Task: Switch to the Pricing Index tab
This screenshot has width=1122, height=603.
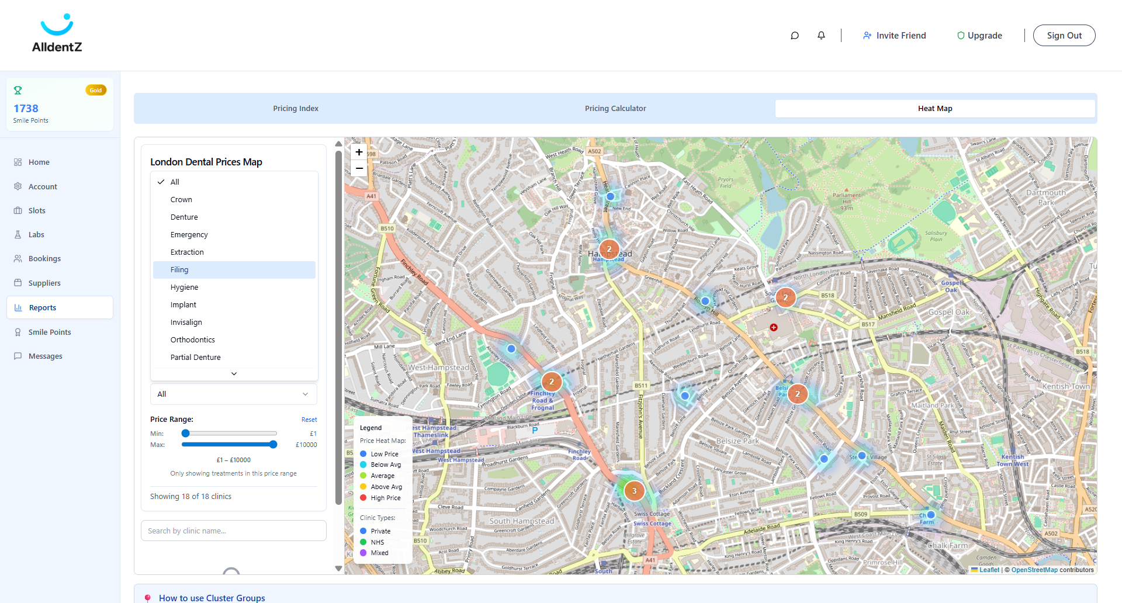Action: [296, 109]
